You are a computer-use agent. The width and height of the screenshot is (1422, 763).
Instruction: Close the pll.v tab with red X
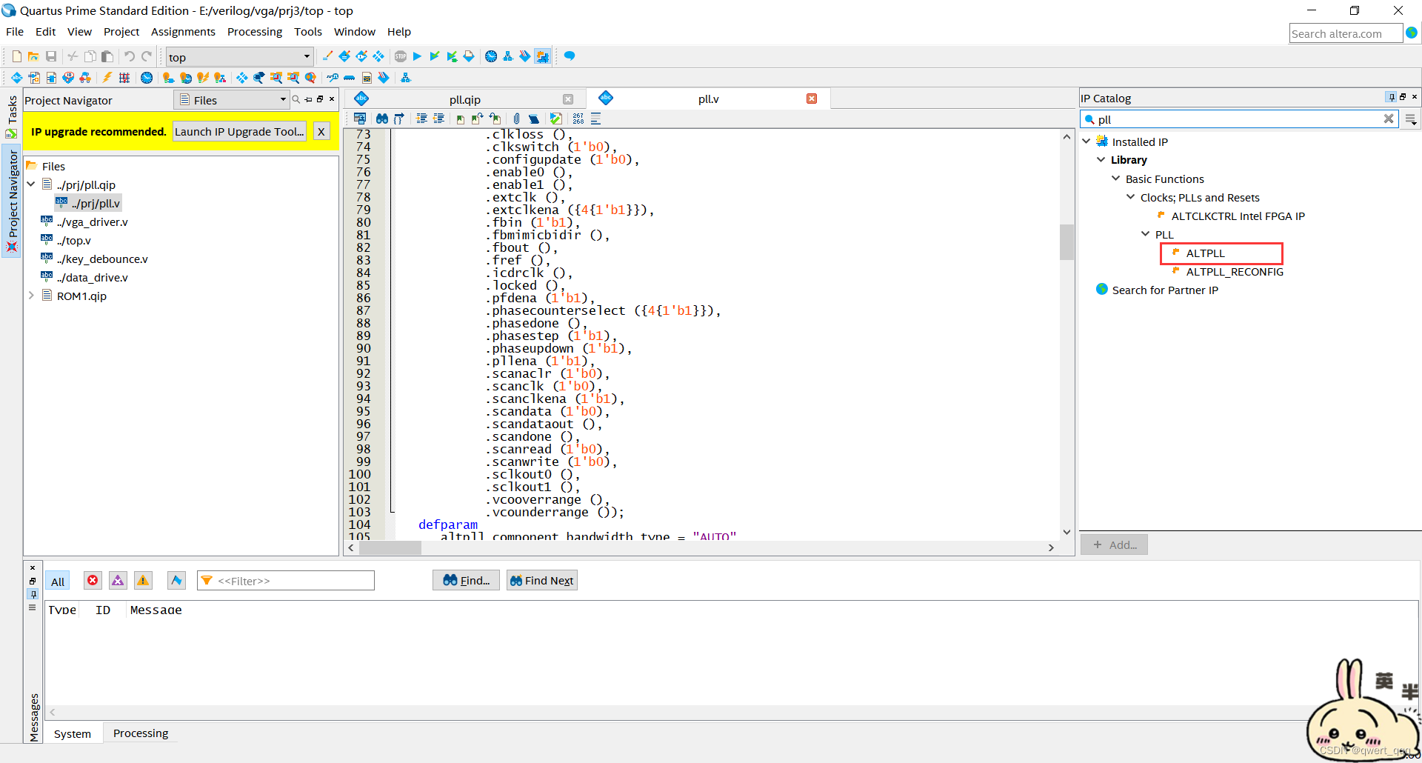tap(812, 99)
